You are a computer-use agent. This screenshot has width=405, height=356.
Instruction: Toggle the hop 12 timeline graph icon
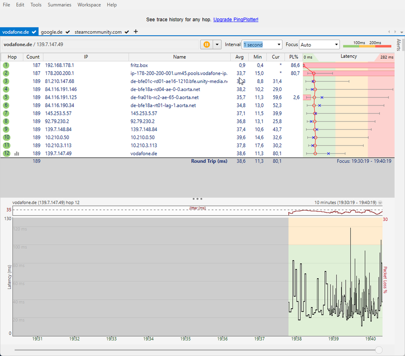pos(17,153)
